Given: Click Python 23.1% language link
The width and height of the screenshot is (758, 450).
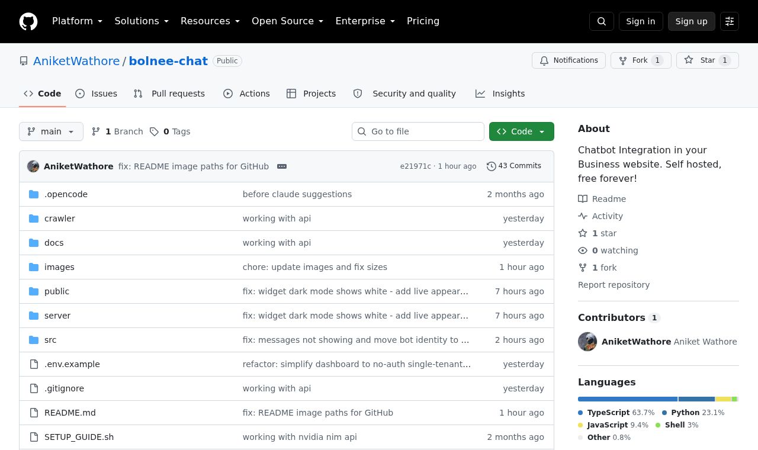Looking at the screenshot, I should tap(693, 413).
